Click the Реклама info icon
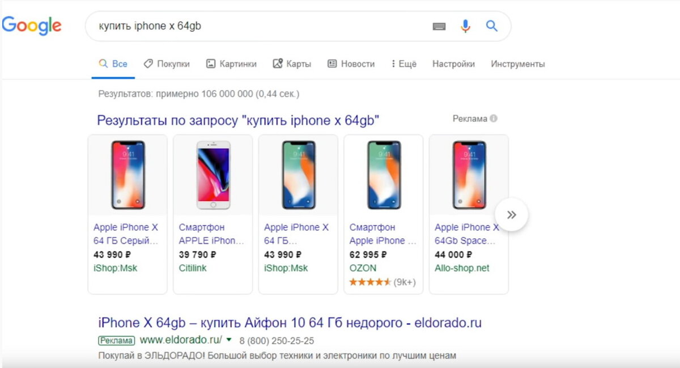Viewport: 680px width, 368px height. tap(492, 118)
